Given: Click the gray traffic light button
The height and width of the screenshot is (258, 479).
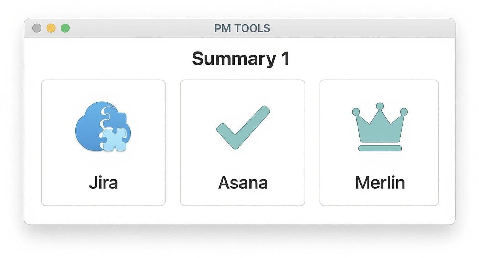Looking at the screenshot, I should [x=36, y=28].
